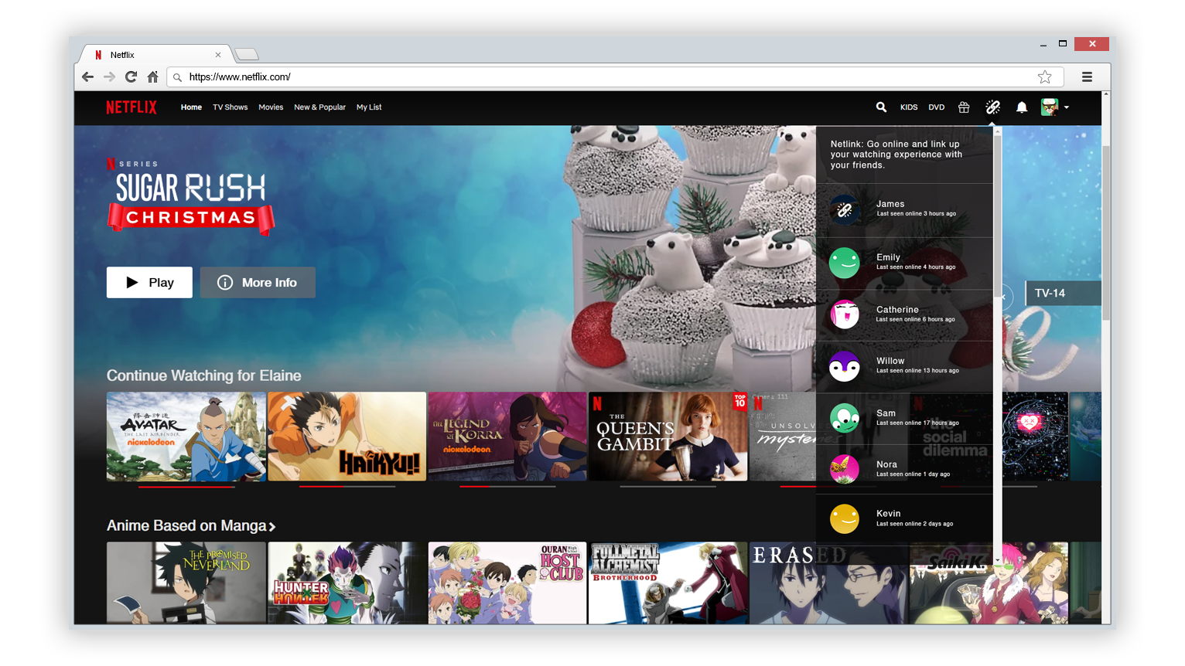The image size is (1185, 666).
Task: Open the browser hamburger menu
Action: tap(1087, 76)
